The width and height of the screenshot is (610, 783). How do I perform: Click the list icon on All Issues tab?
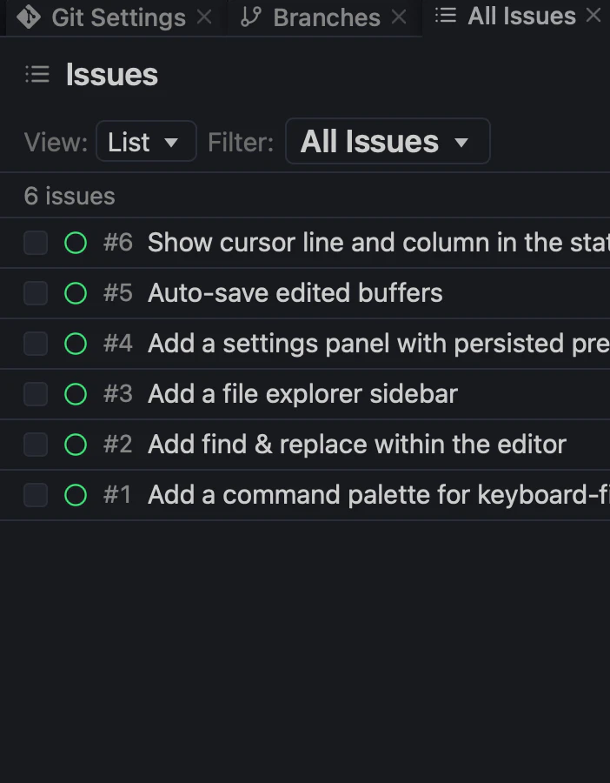[x=446, y=16]
